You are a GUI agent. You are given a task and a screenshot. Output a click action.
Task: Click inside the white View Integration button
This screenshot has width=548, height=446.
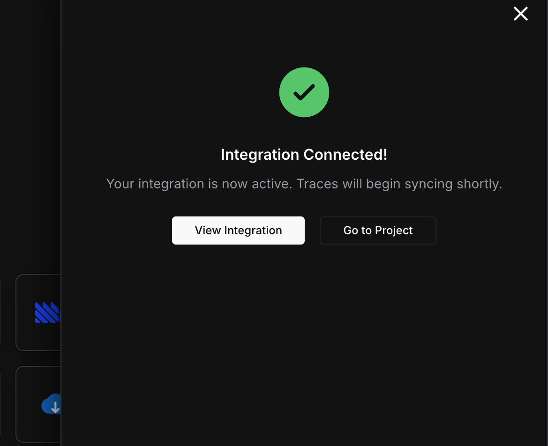pos(238,230)
